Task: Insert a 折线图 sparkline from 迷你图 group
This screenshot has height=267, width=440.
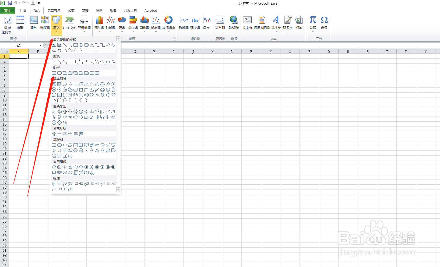Action: 184,23
